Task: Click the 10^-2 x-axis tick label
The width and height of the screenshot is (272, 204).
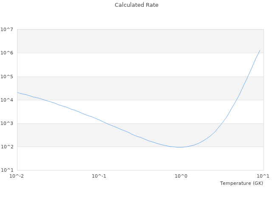Action: point(17,176)
